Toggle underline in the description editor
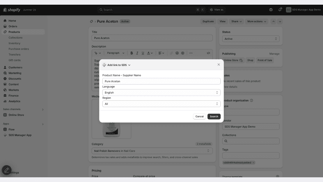 (143, 53)
